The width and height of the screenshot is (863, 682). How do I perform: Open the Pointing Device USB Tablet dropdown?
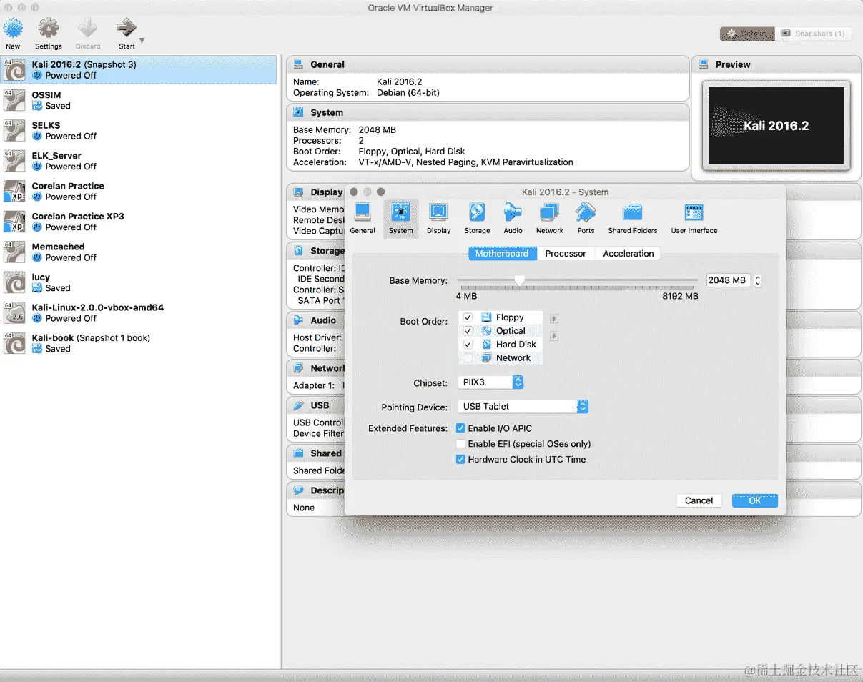coord(523,406)
